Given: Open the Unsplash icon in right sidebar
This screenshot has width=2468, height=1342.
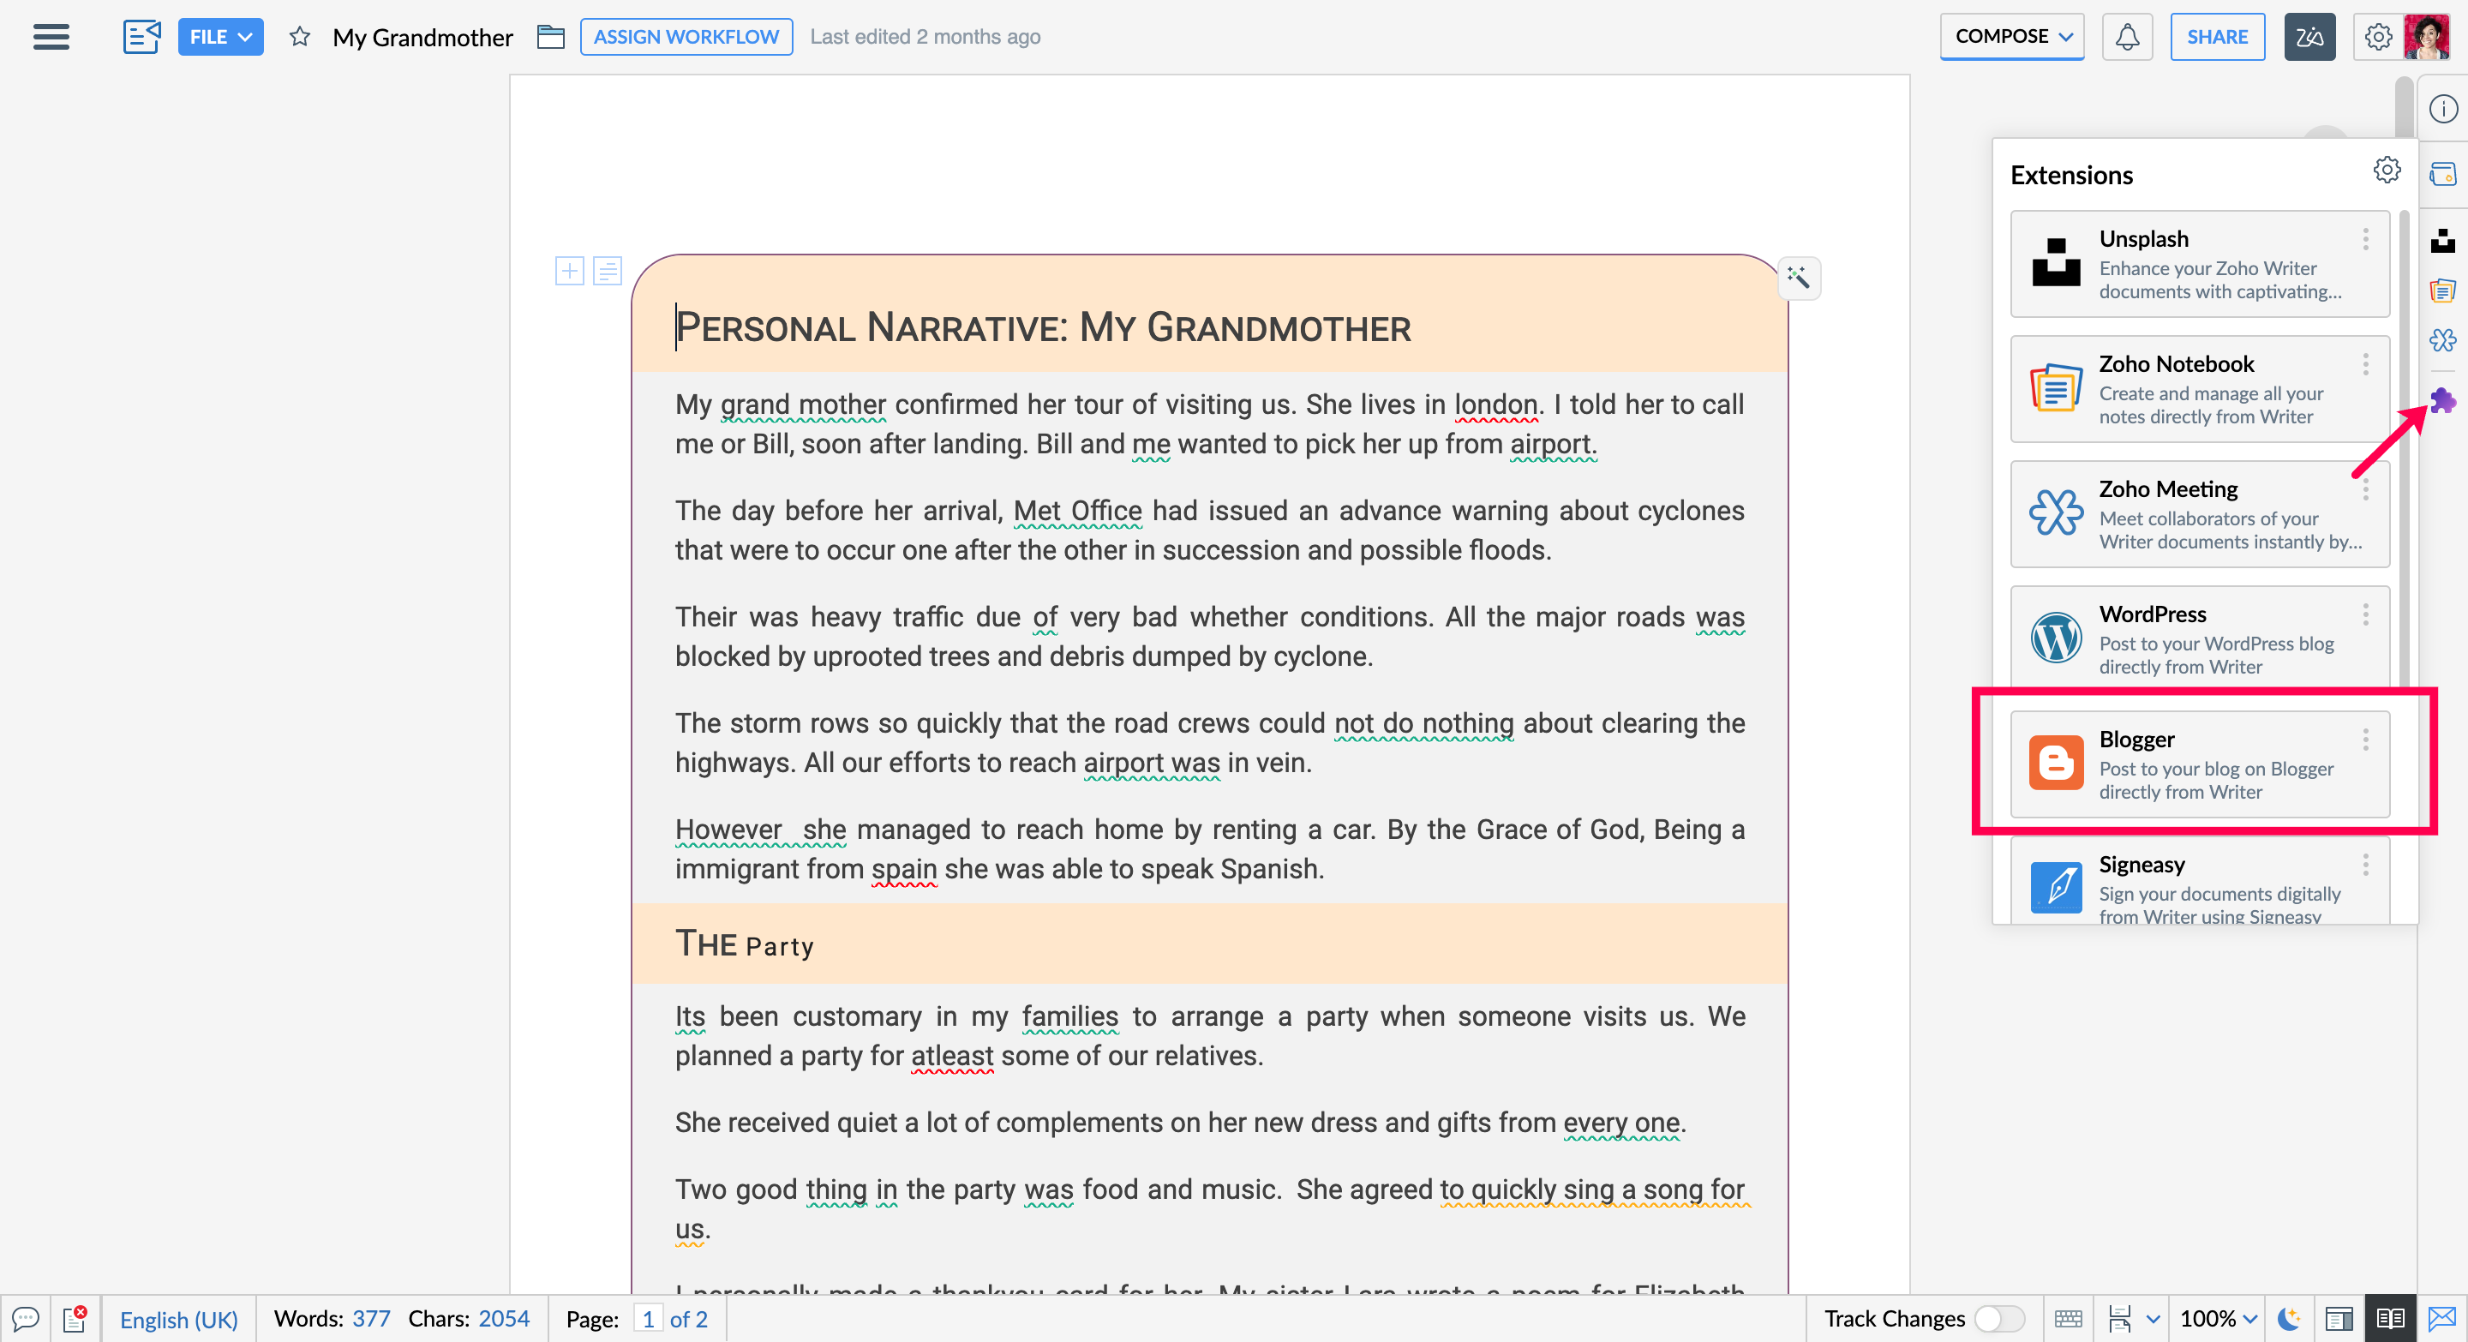Looking at the screenshot, I should (x=2442, y=239).
